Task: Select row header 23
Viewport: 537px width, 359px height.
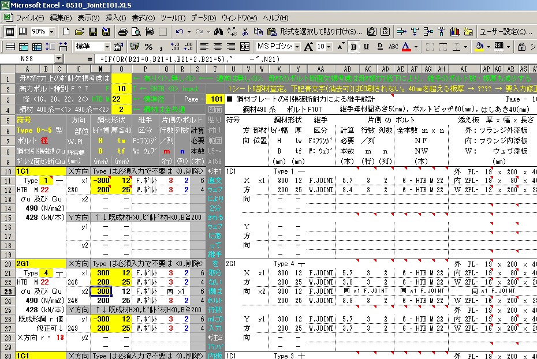Action: tap(8, 291)
